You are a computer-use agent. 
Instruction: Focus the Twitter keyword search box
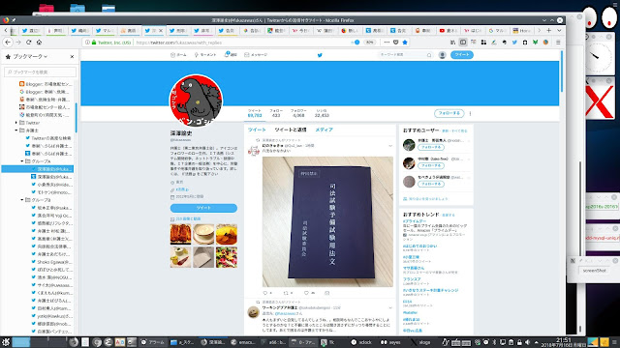[405, 55]
